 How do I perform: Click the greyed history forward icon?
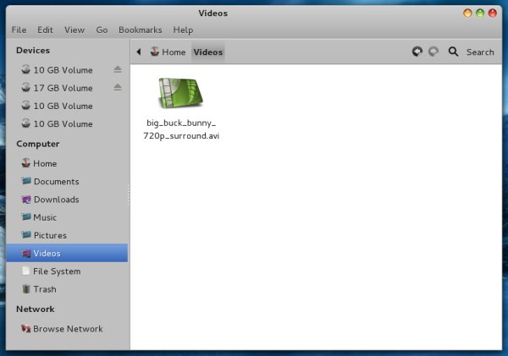tap(433, 52)
